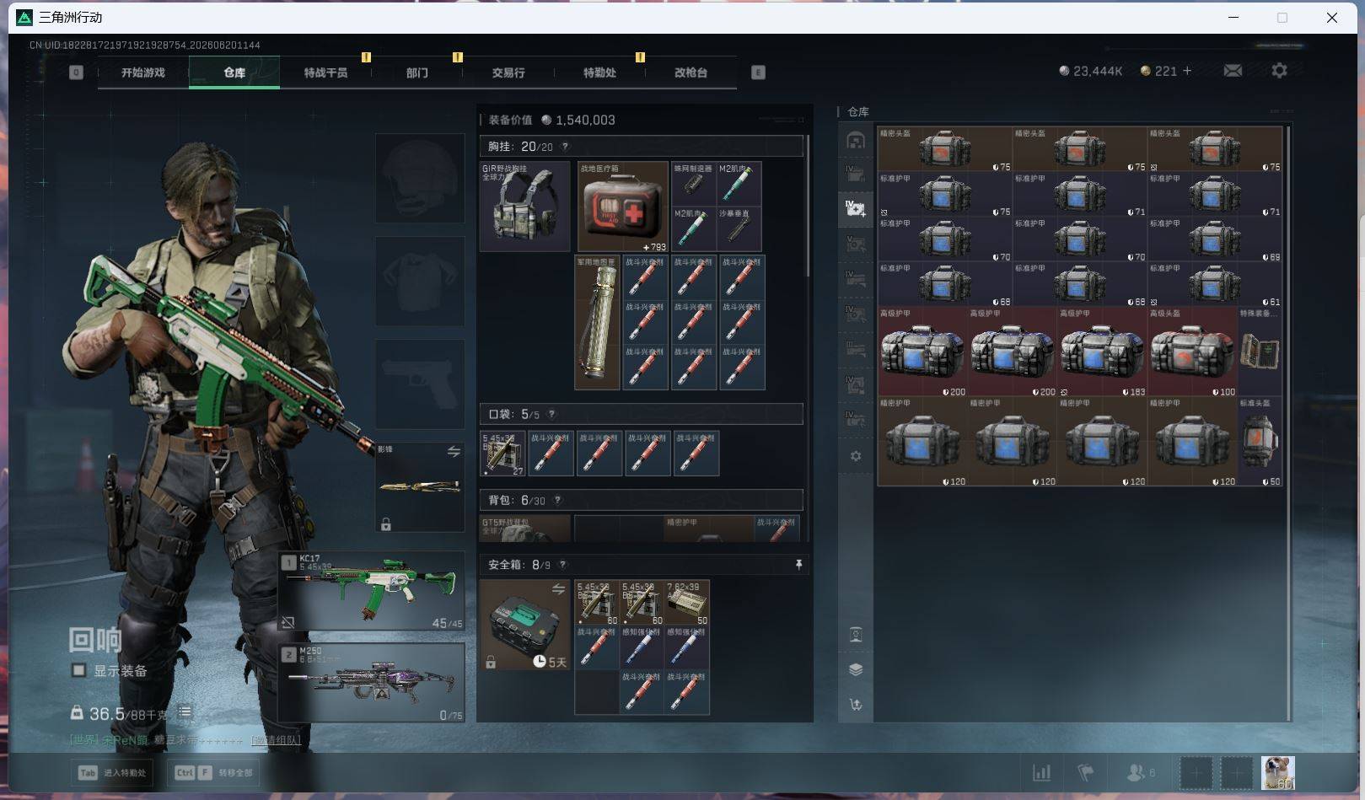Click the lock icon on the safe box
The image size is (1365, 800).
click(x=491, y=663)
